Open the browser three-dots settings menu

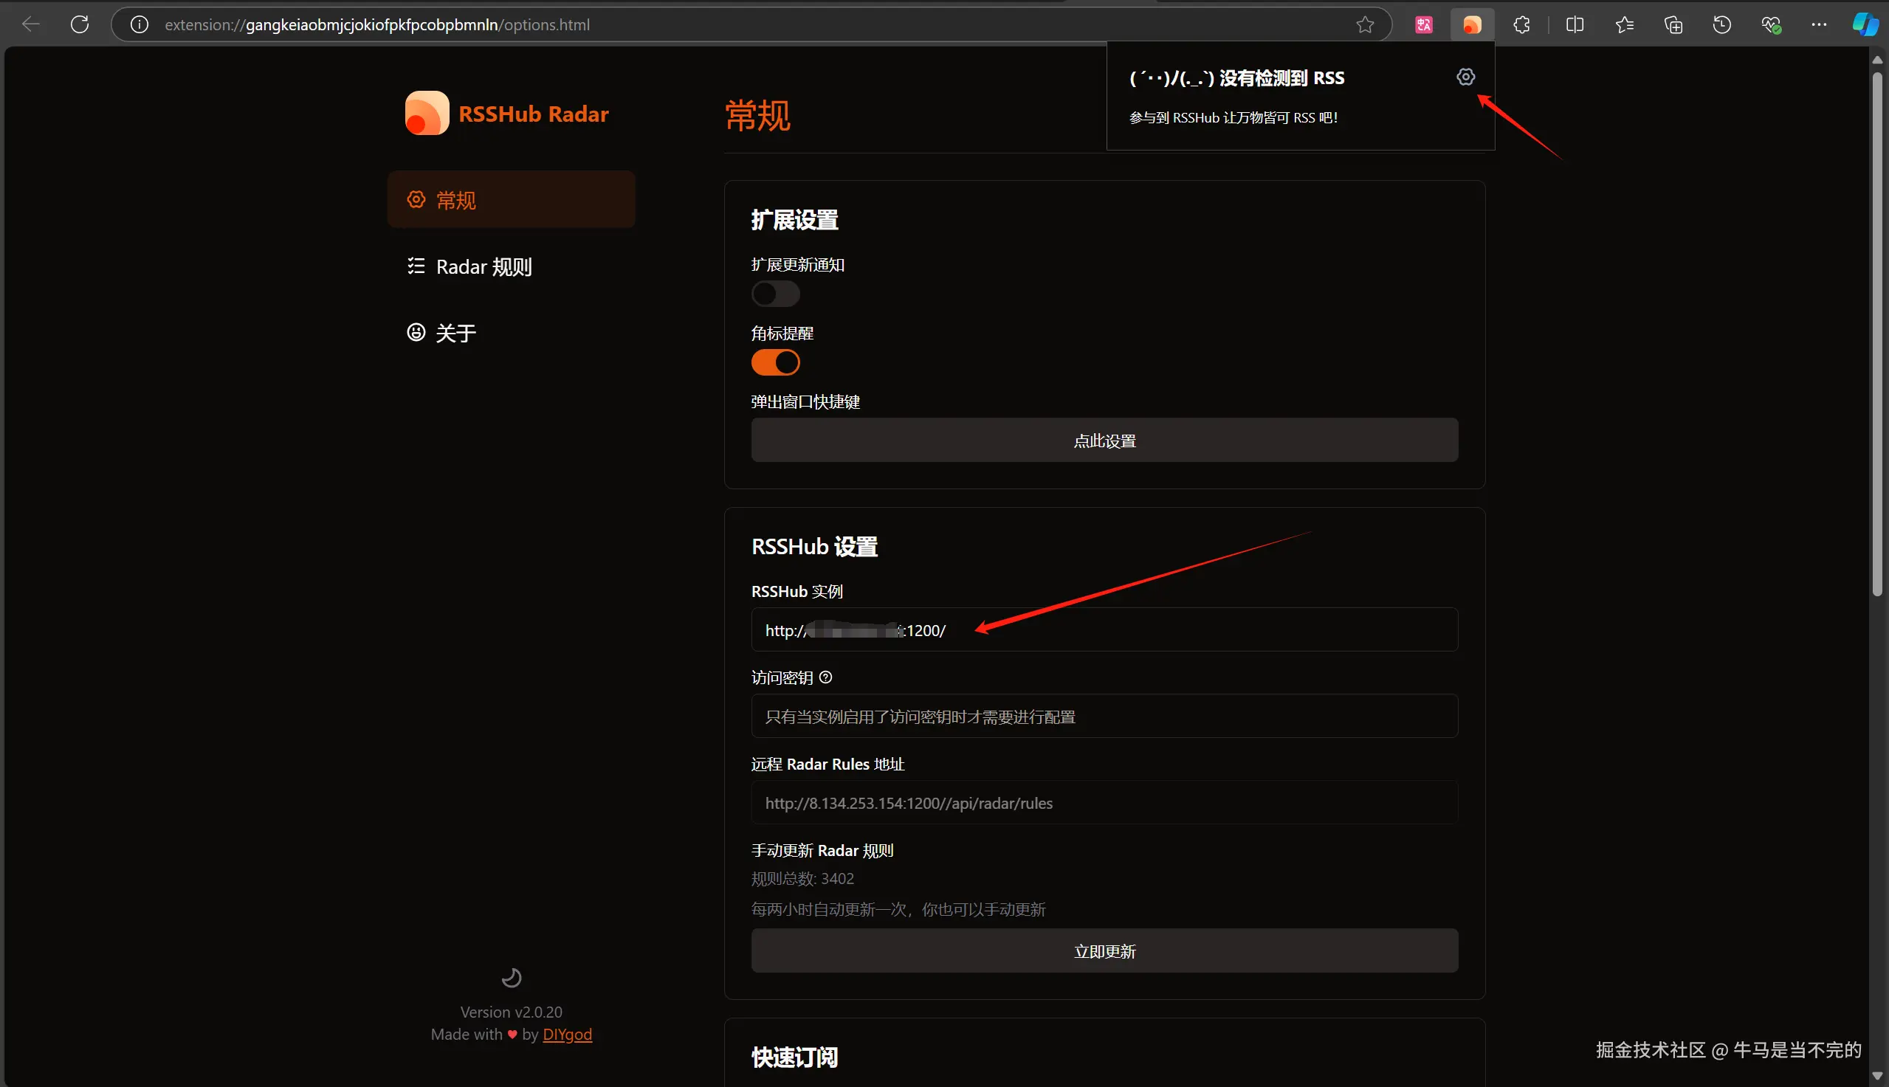[1819, 24]
